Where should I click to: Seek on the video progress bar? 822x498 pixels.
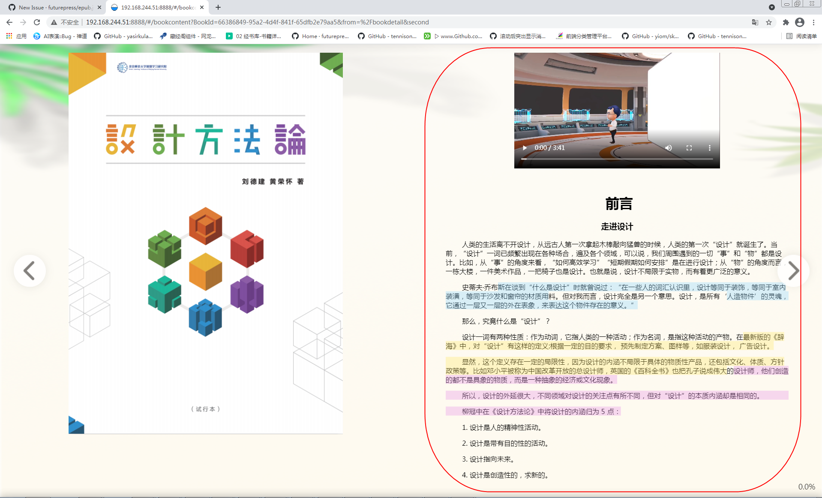617,158
